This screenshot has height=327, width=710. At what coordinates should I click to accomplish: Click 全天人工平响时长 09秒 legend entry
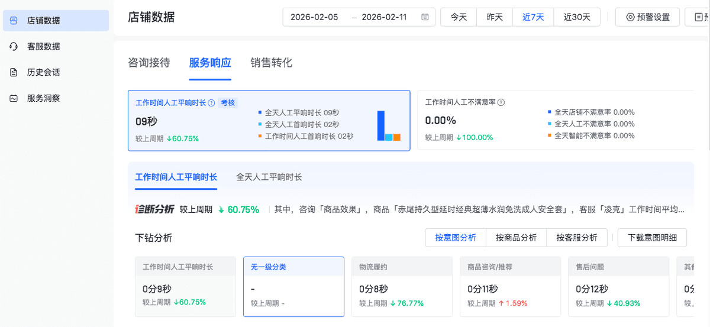click(299, 113)
